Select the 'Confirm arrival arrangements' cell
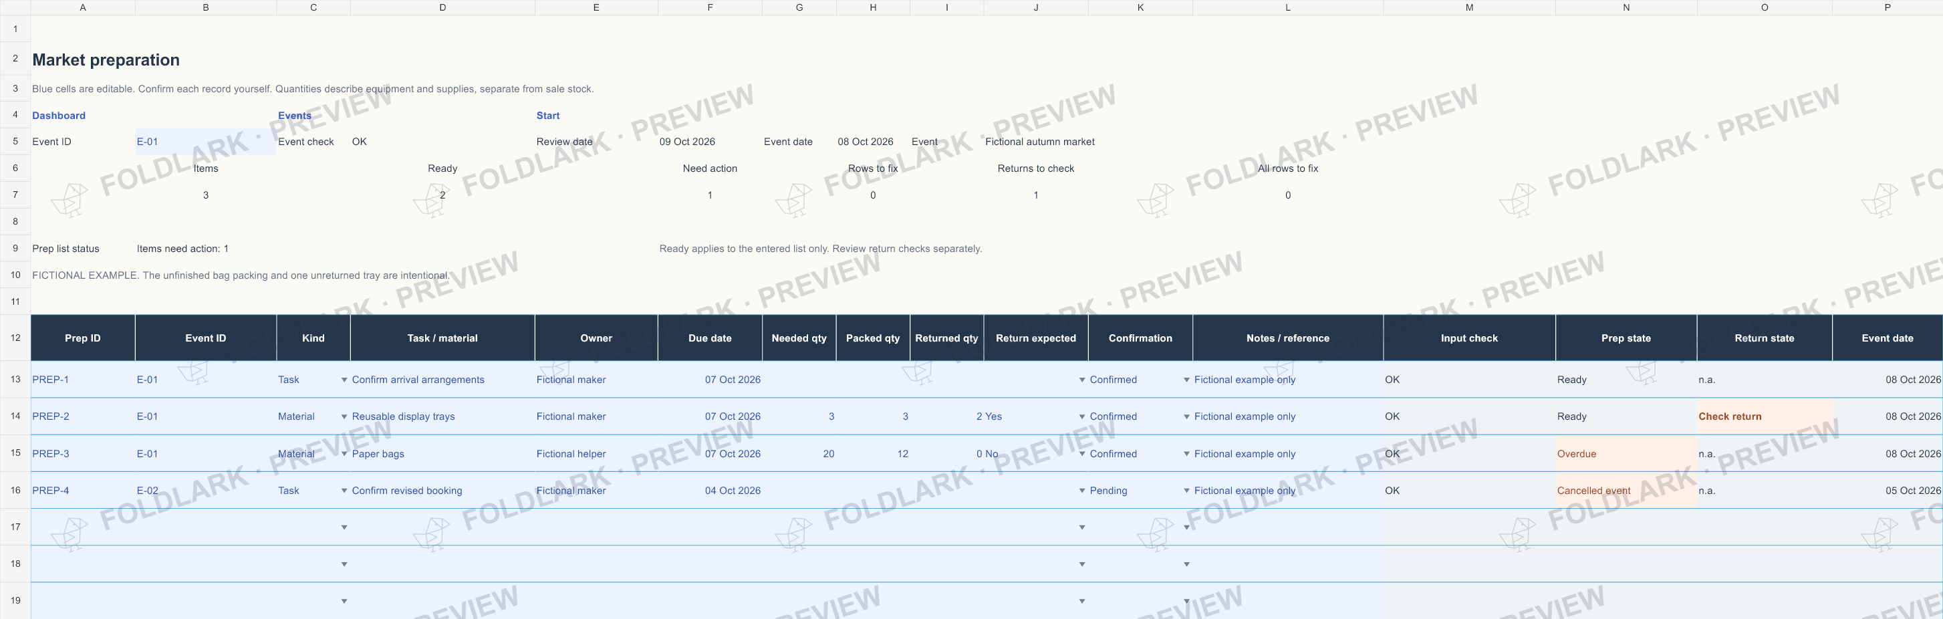This screenshot has width=1943, height=619. point(442,380)
